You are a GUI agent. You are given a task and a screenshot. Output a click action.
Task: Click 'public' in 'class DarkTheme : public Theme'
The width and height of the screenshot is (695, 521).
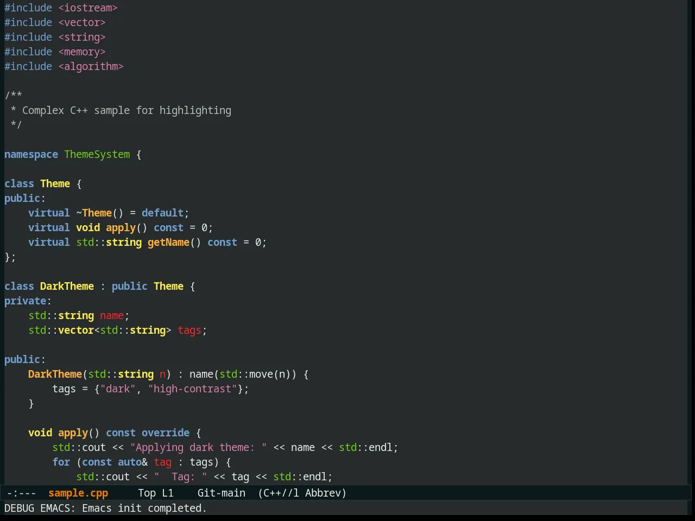pos(129,286)
